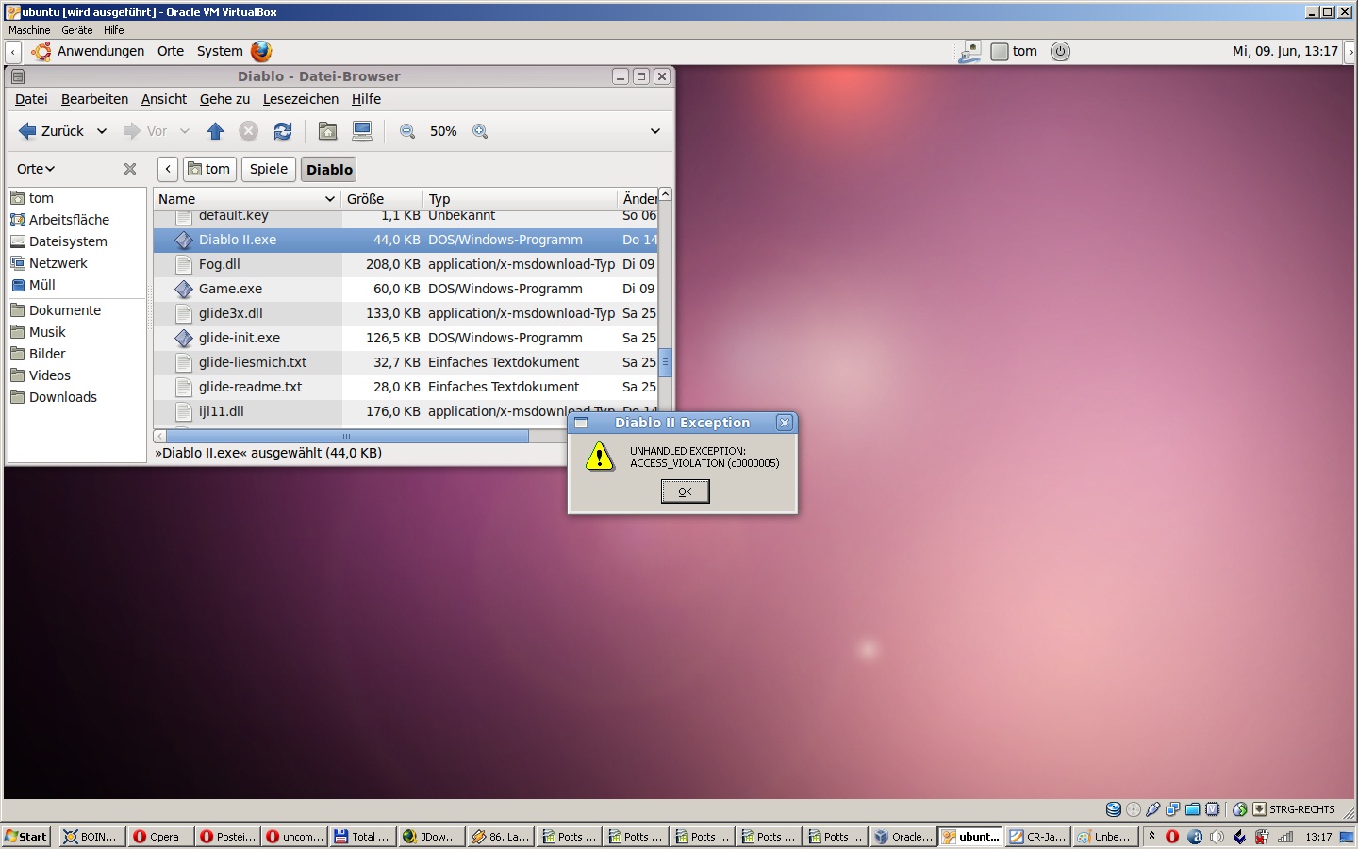
Task: Open the System panel menu
Action: [x=220, y=51]
